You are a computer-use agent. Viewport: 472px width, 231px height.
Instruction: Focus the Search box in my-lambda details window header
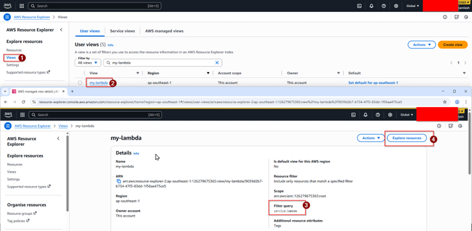point(96,114)
